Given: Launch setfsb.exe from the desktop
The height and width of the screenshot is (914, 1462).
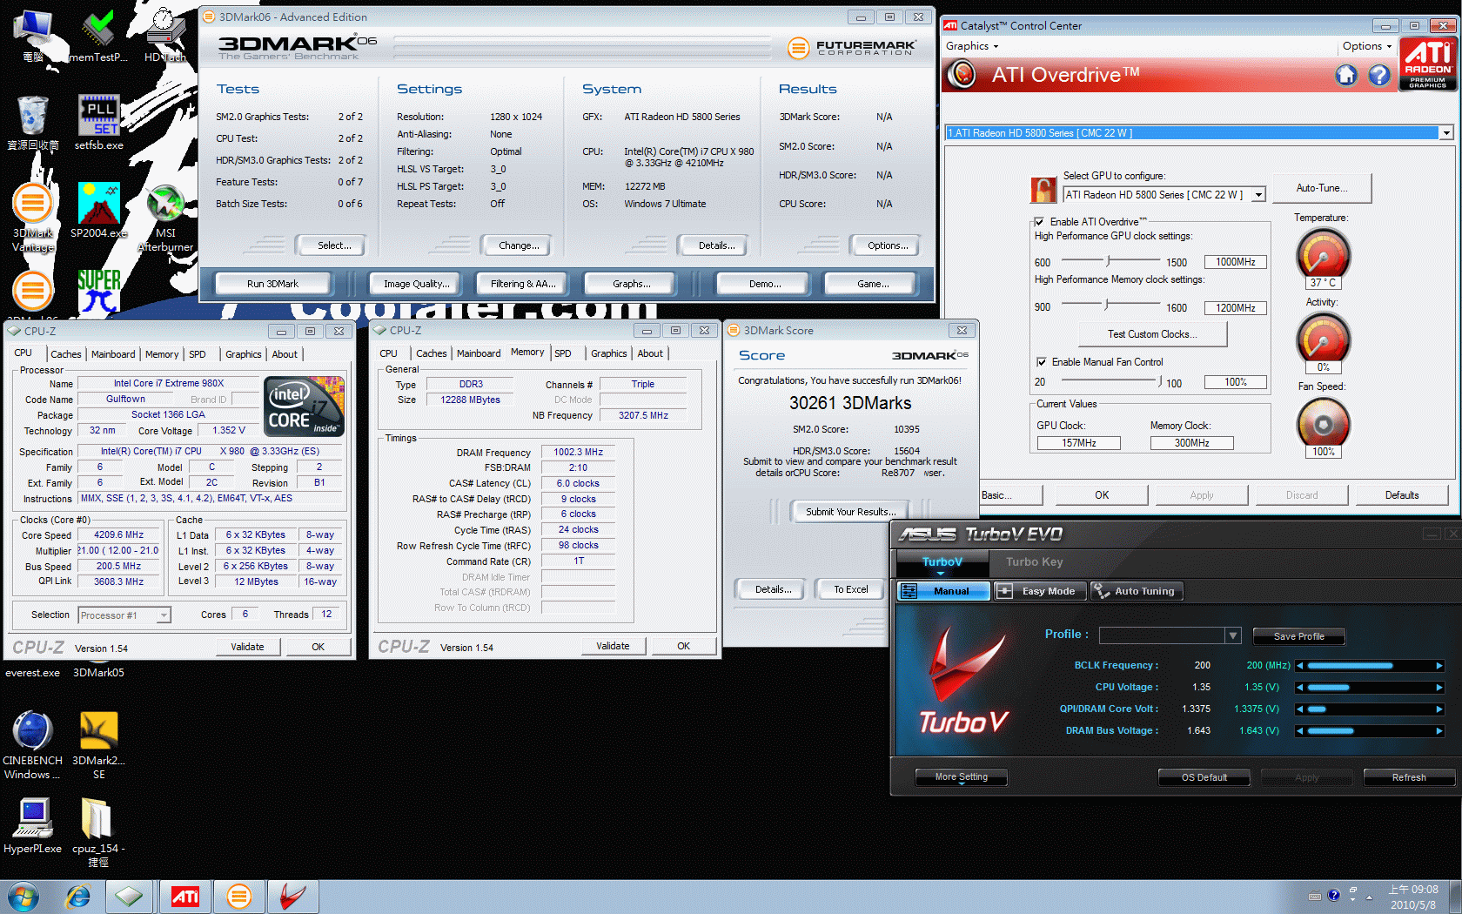Looking at the screenshot, I should pos(99,123).
